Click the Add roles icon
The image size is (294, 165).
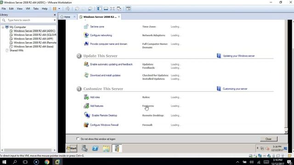point(86,97)
